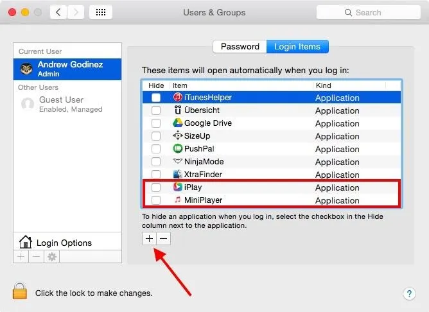The height and width of the screenshot is (312, 429).
Task: Select the Login Items tab
Action: click(x=297, y=46)
